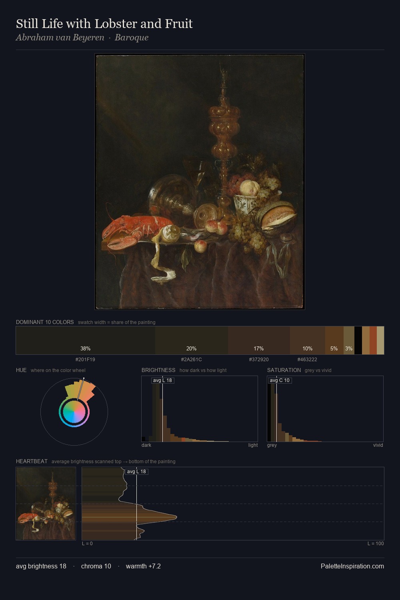Click the 'vivid' axis label
Screen dimensions: 400x600
pos(378,445)
